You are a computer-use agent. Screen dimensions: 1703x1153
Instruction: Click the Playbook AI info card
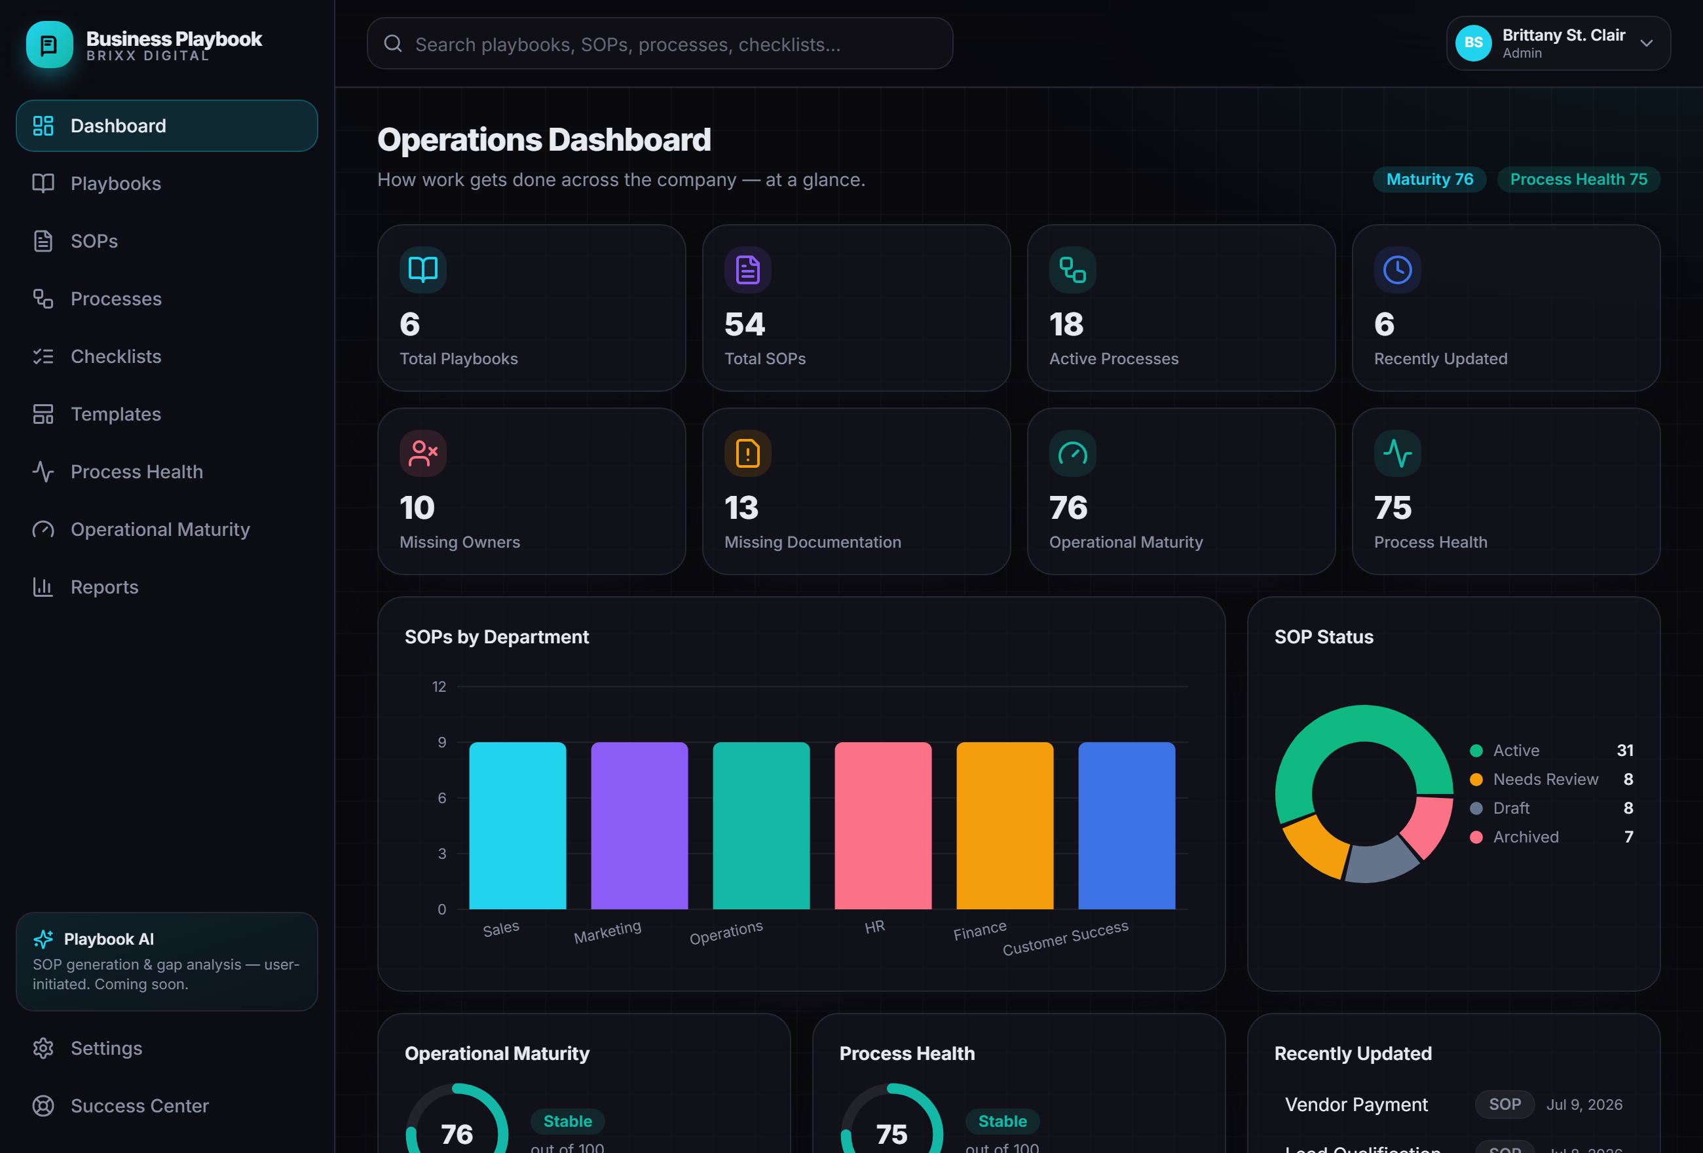pyautogui.click(x=167, y=962)
